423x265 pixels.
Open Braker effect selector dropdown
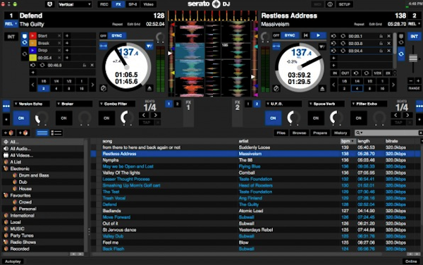click(74, 104)
